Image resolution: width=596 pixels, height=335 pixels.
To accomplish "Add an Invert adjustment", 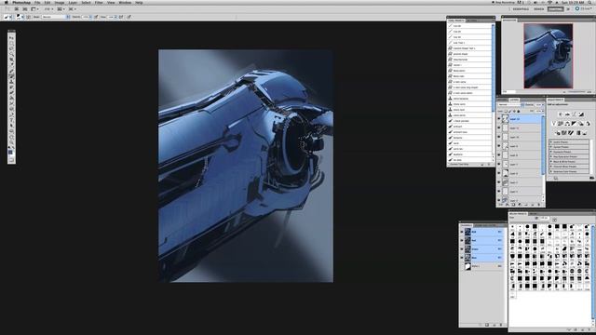I will 557,132.
